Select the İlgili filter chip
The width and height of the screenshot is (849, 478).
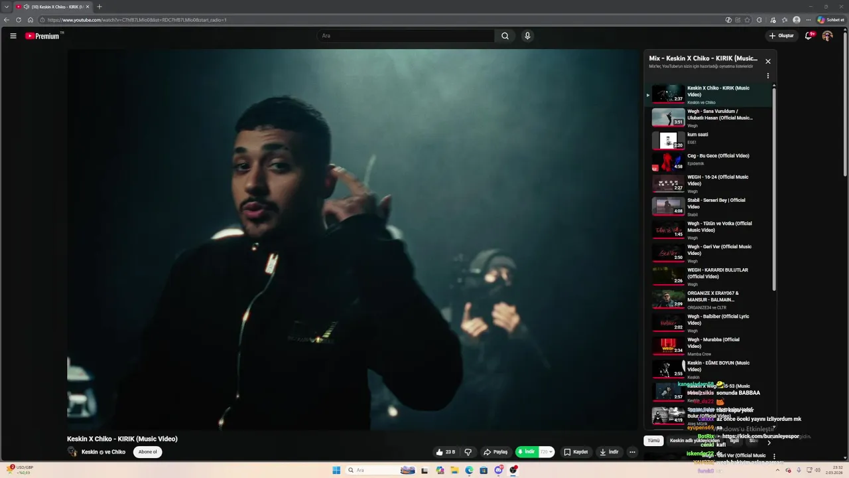click(734, 441)
